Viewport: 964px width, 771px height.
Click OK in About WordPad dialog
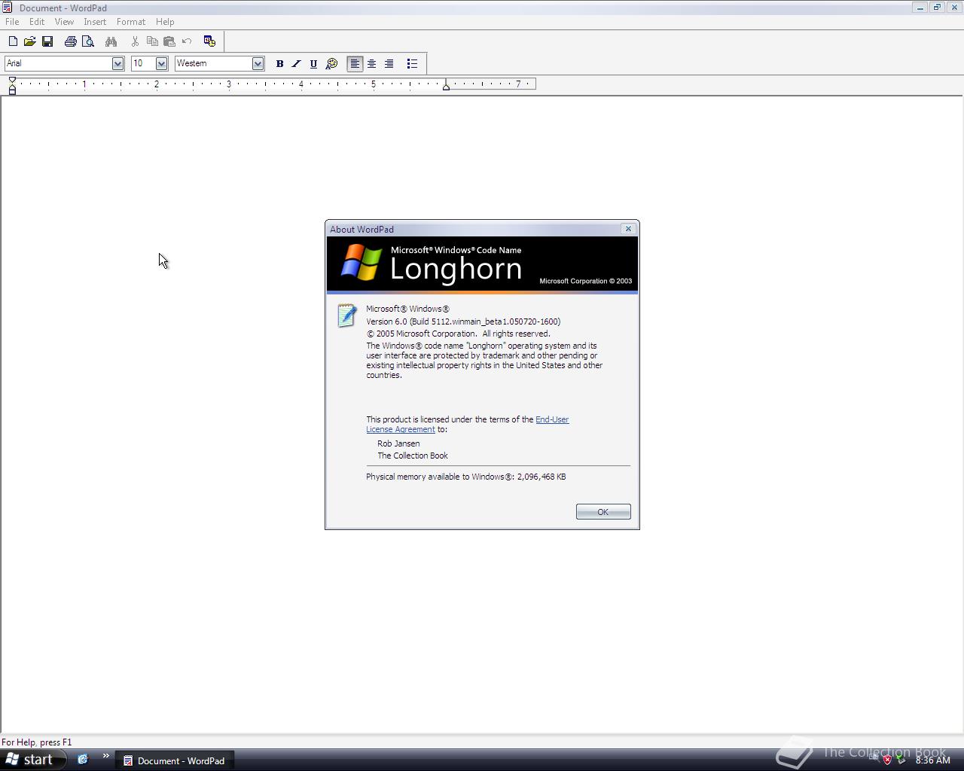click(603, 512)
